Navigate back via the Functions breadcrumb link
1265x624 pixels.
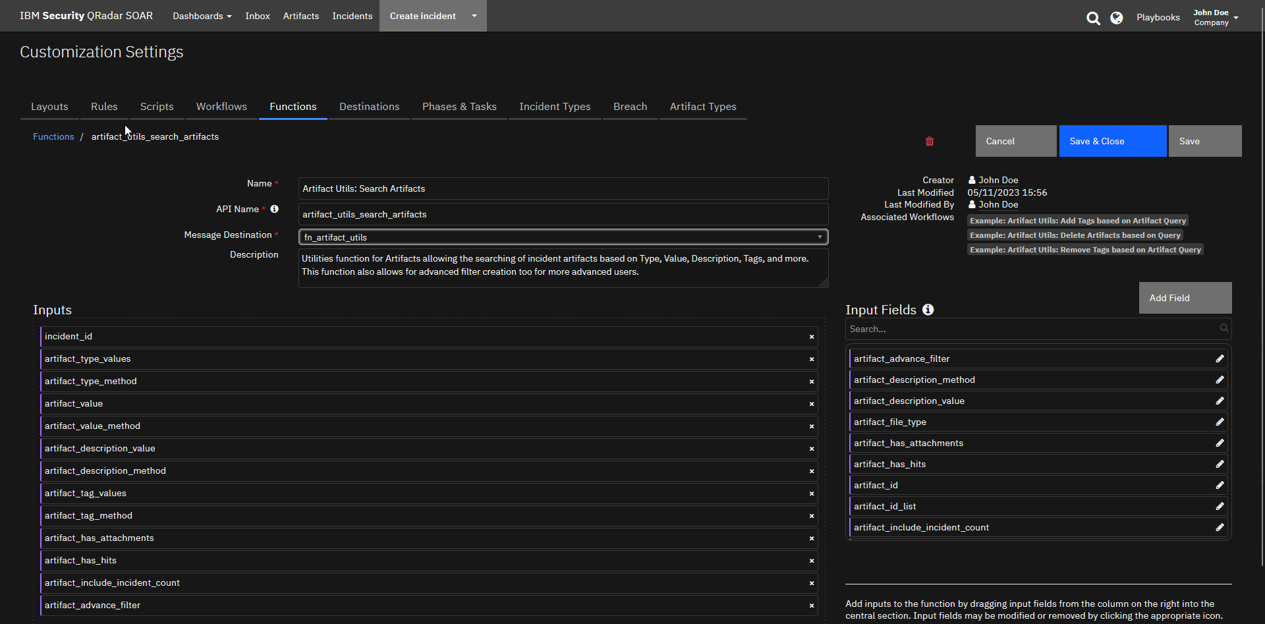[x=53, y=136]
